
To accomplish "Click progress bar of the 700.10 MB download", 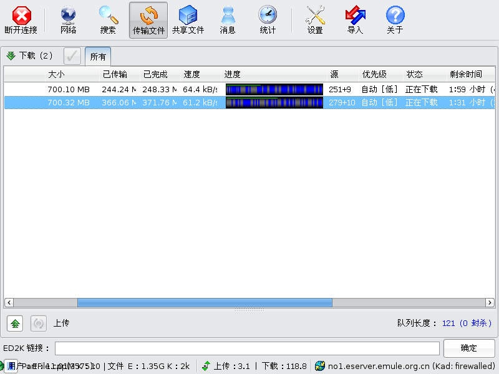I will pyautogui.click(x=274, y=89).
